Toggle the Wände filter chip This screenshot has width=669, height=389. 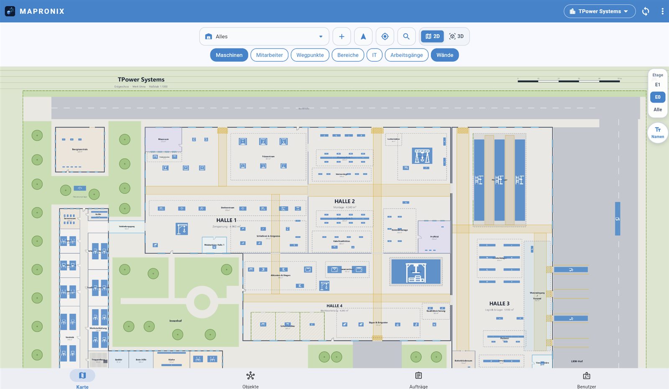[x=445, y=55]
